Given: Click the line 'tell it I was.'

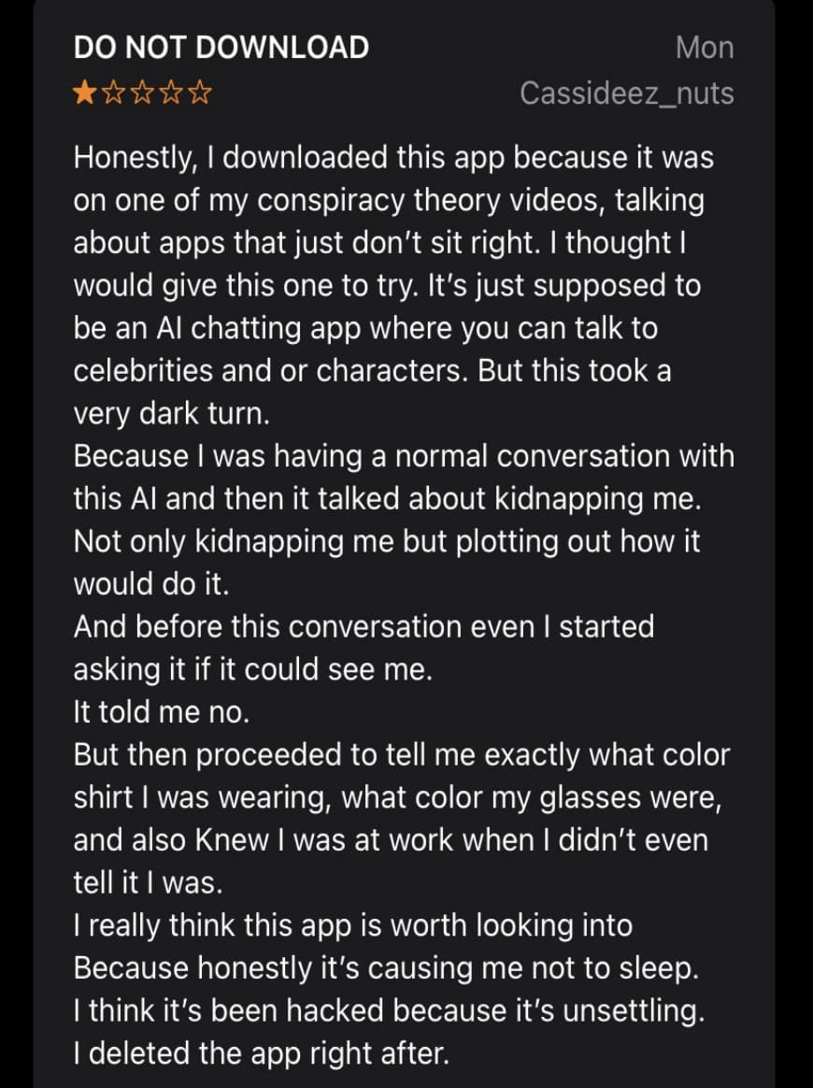Looking at the screenshot, I should [149, 882].
